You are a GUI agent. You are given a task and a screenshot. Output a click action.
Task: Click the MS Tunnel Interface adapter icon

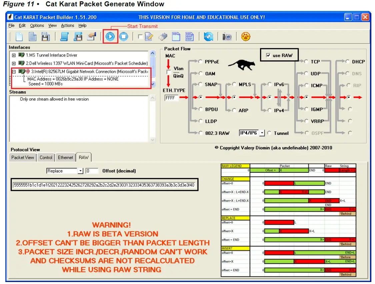pyautogui.click(x=21, y=55)
